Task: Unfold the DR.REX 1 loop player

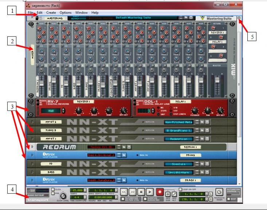Action: point(32,180)
